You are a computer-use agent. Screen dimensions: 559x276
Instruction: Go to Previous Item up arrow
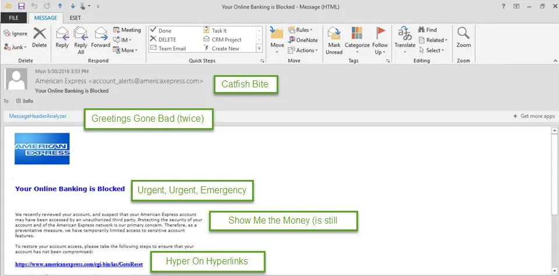click(x=60, y=6)
